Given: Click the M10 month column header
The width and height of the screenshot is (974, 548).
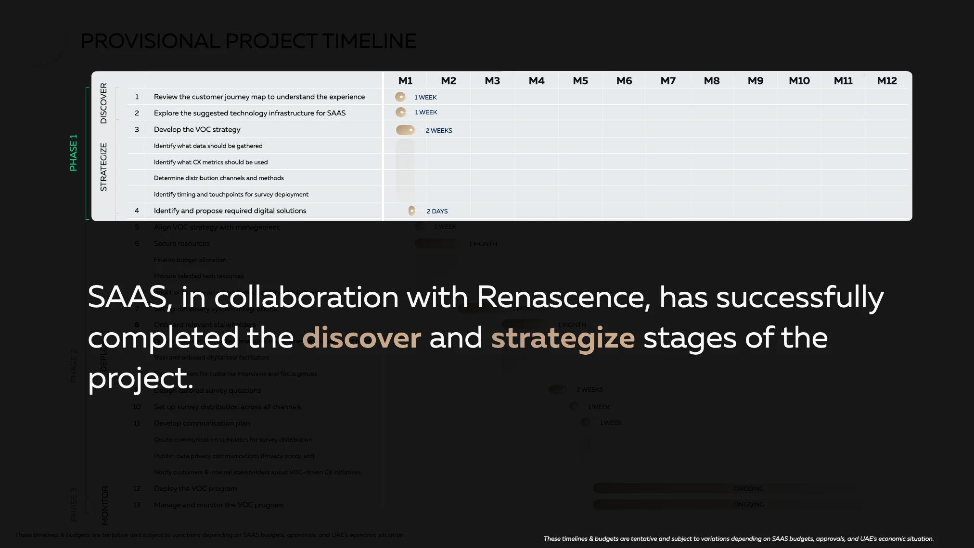Looking at the screenshot, I should coord(799,81).
